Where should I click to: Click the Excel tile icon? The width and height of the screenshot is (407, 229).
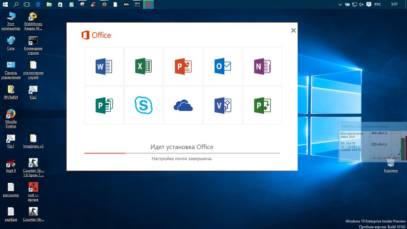click(x=143, y=66)
